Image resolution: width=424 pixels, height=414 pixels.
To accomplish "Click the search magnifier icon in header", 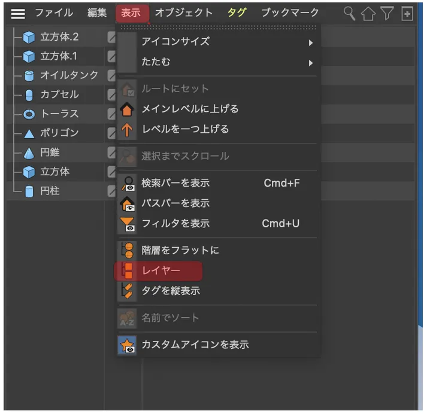I will (349, 14).
